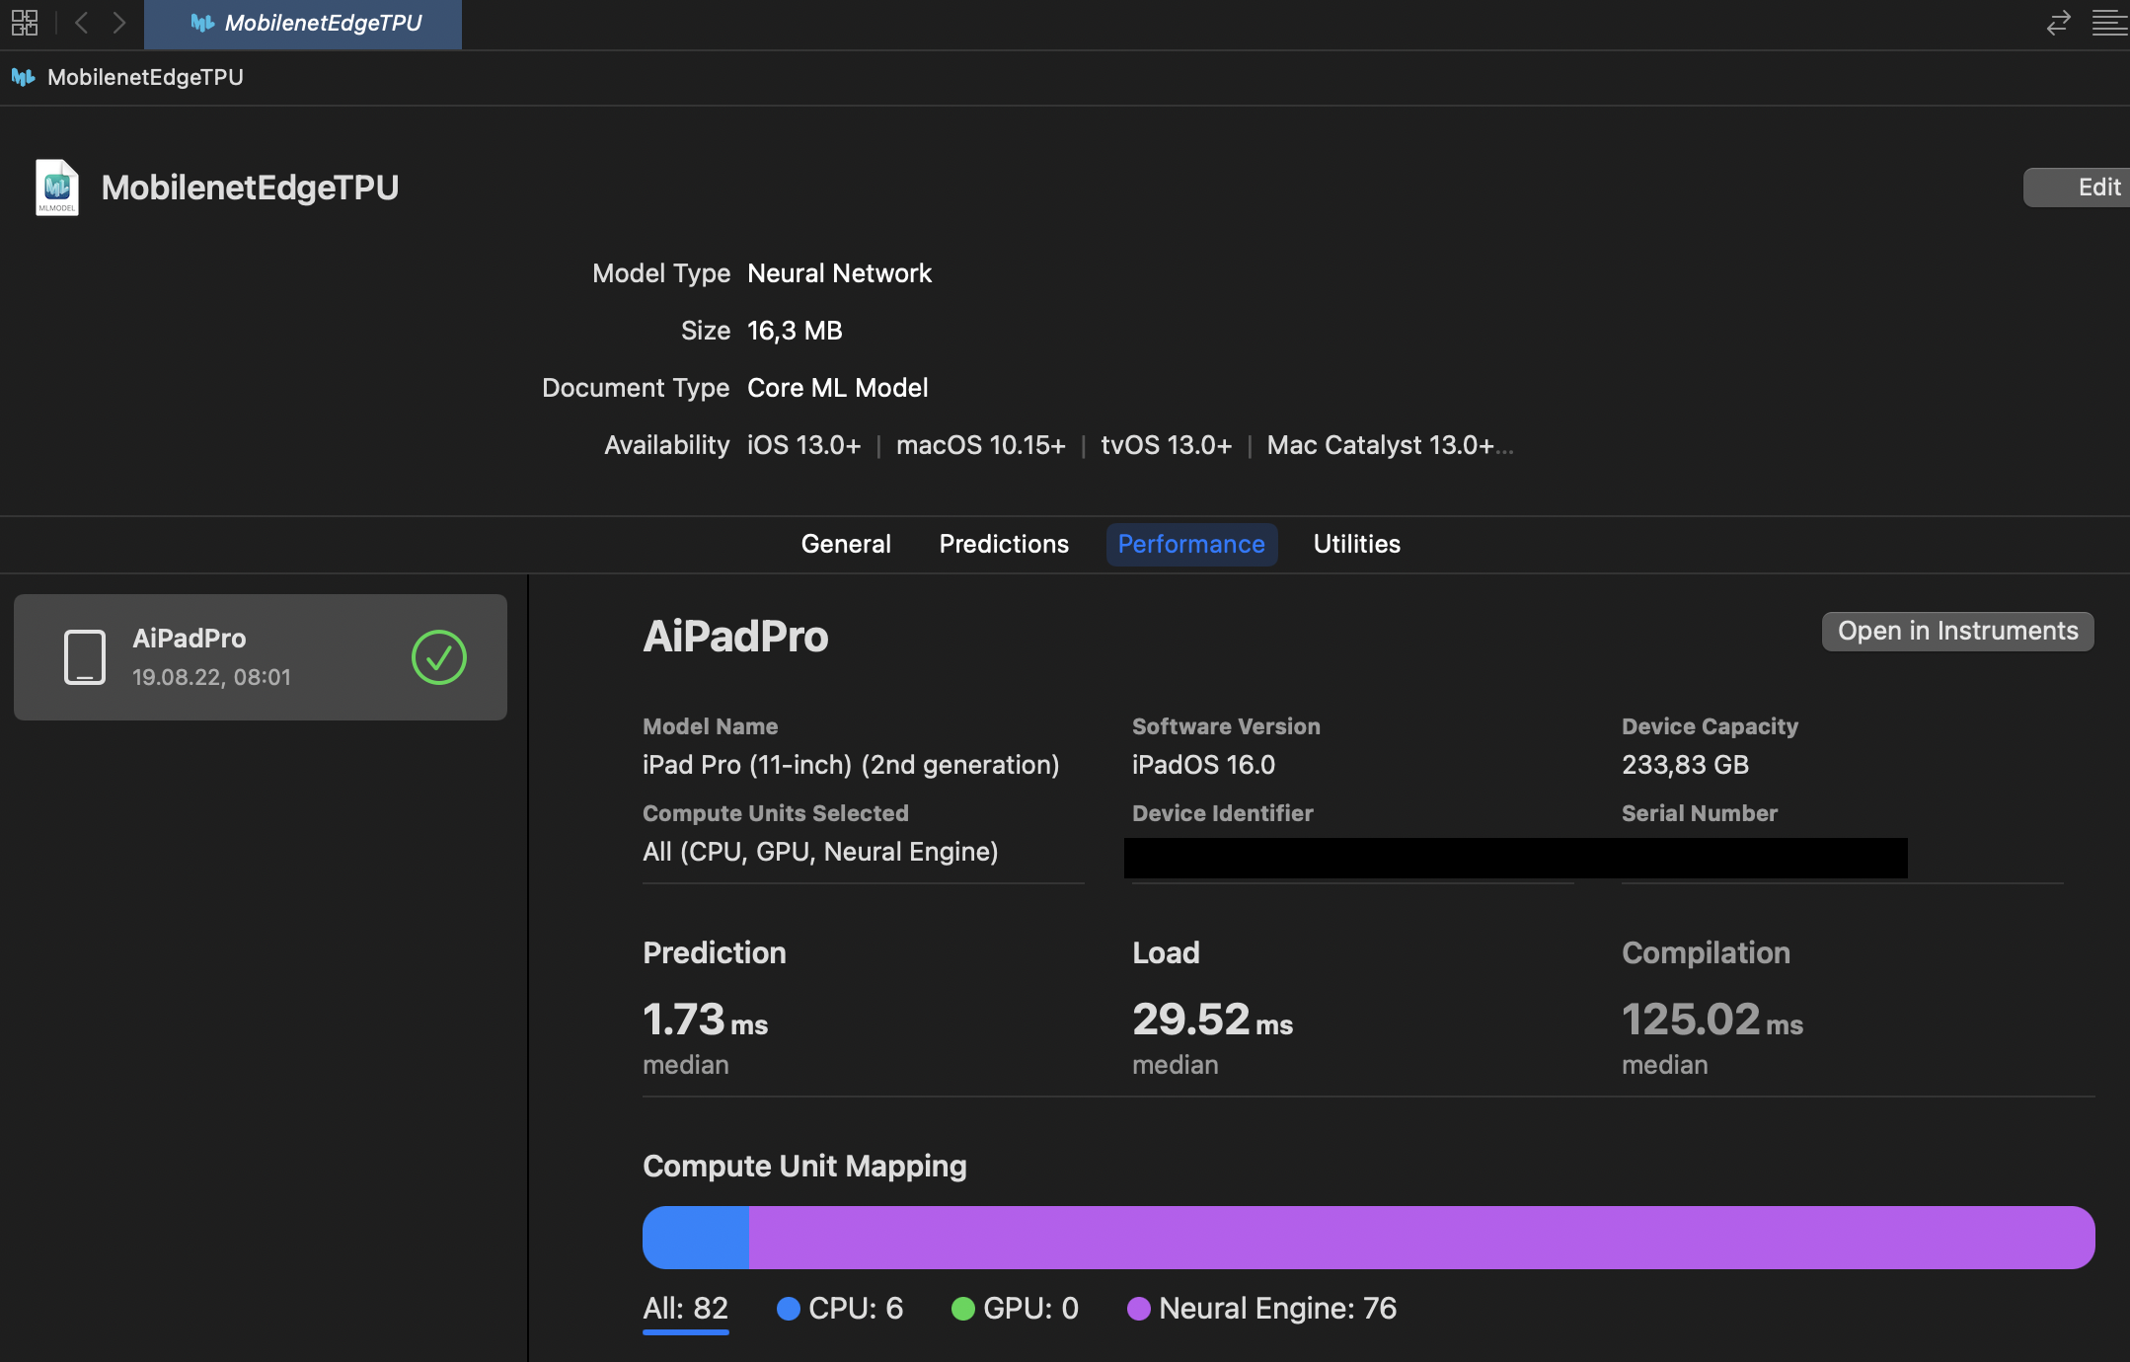Open the tab overview grid icon
The image size is (2130, 1362).
point(25,23)
